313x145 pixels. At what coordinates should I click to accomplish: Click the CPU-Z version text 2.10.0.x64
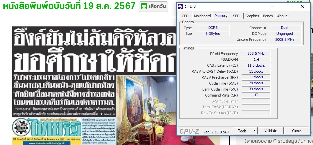click(216, 132)
